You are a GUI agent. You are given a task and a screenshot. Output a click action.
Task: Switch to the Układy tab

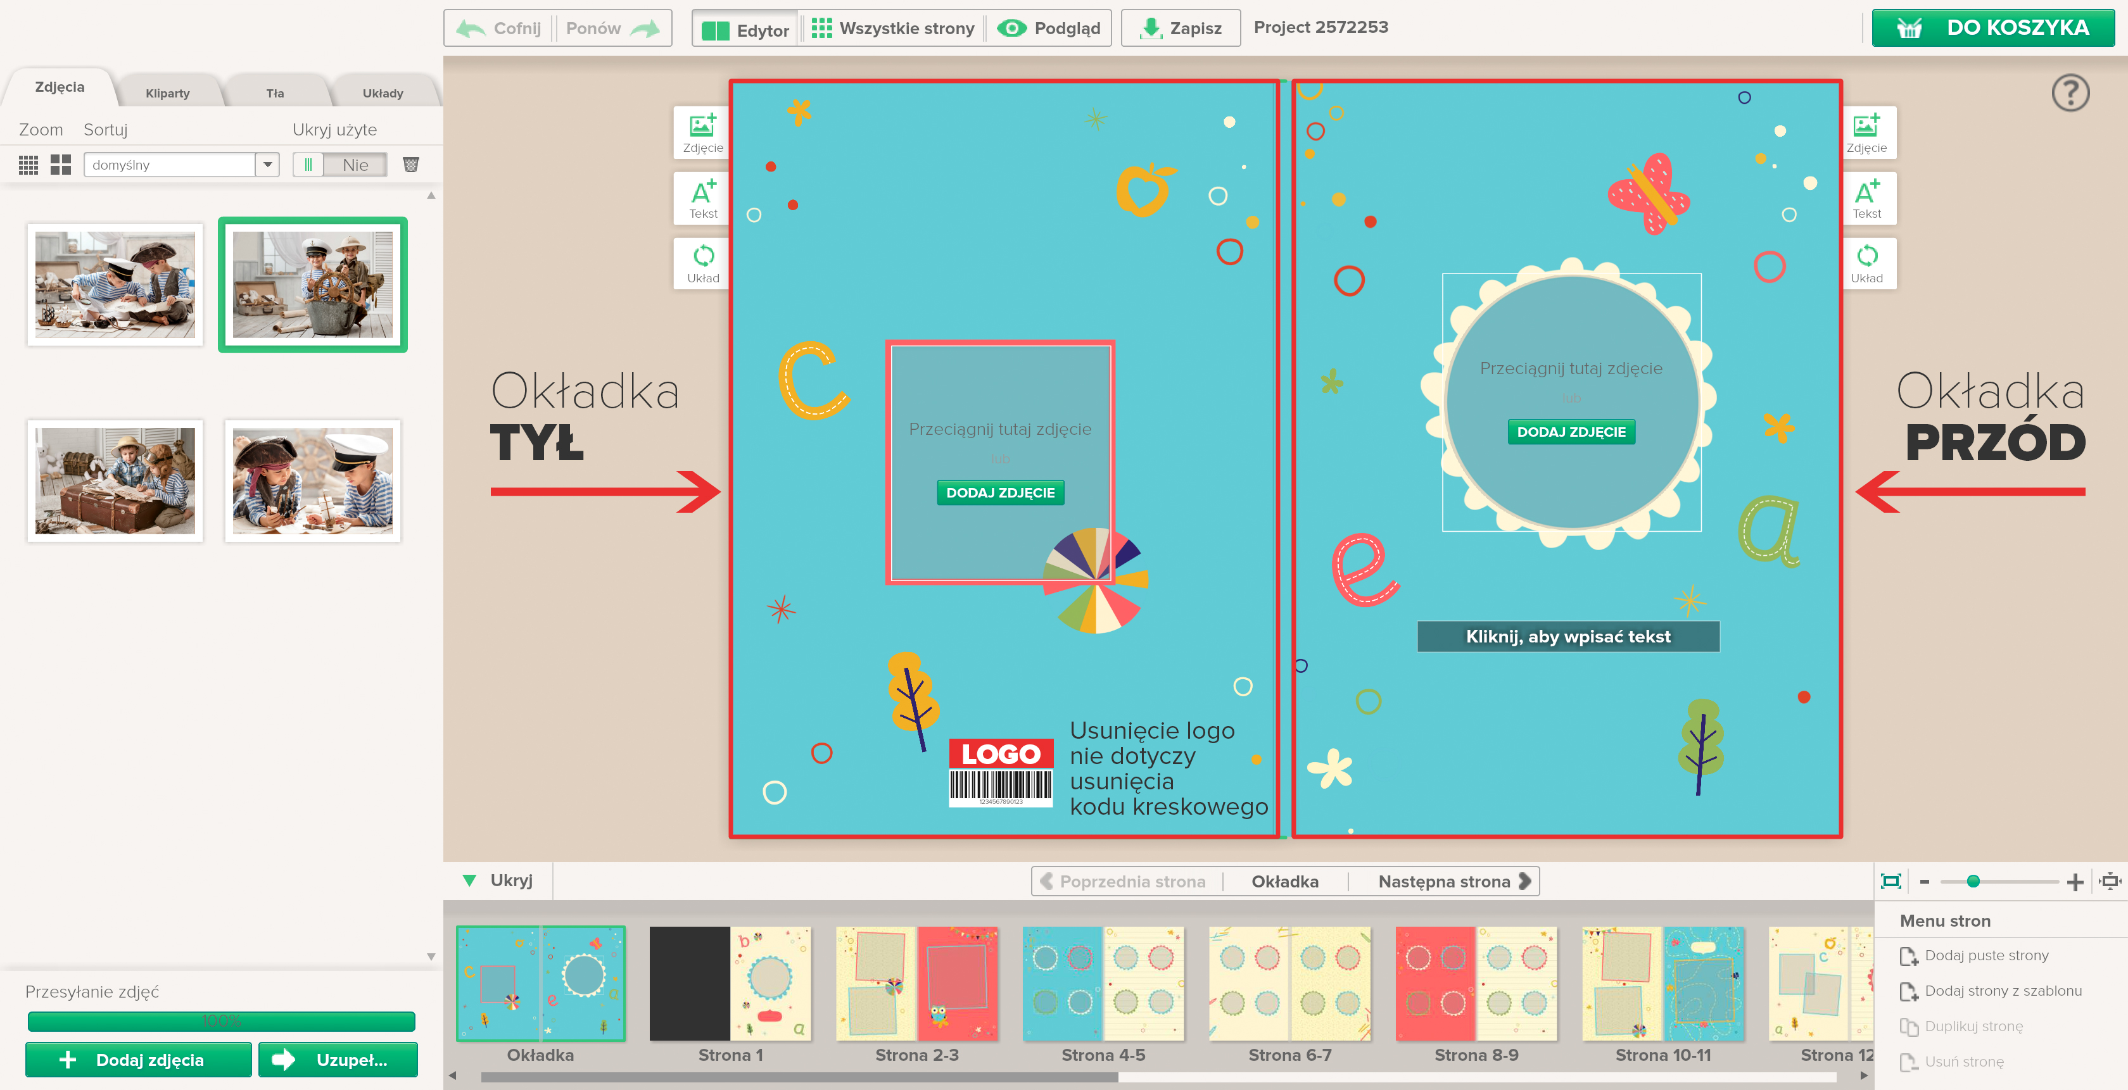tap(383, 93)
